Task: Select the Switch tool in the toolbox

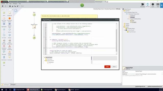Action: 10,30
